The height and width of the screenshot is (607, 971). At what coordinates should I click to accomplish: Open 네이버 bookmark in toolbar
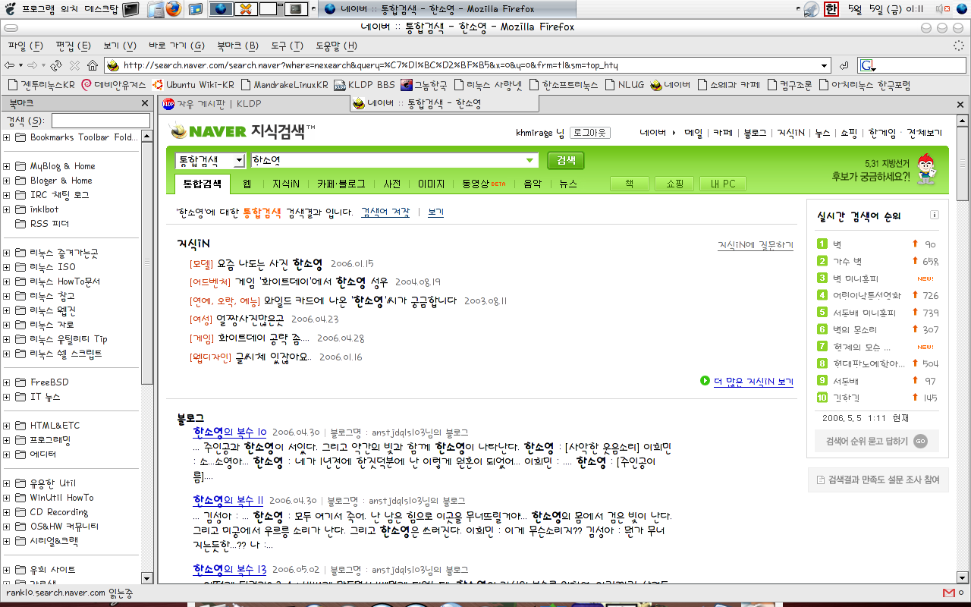point(670,85)
